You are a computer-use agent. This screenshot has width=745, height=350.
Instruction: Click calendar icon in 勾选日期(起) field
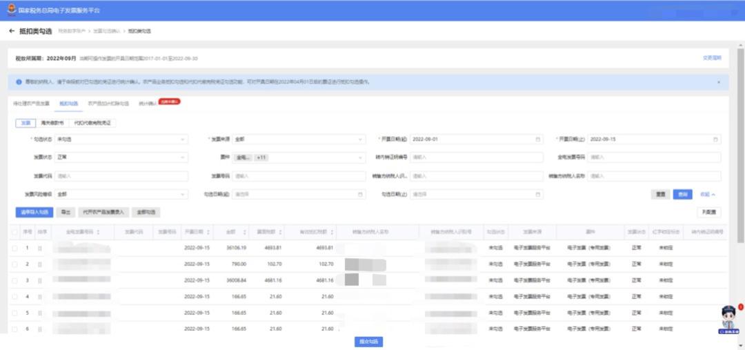point(360,195)
